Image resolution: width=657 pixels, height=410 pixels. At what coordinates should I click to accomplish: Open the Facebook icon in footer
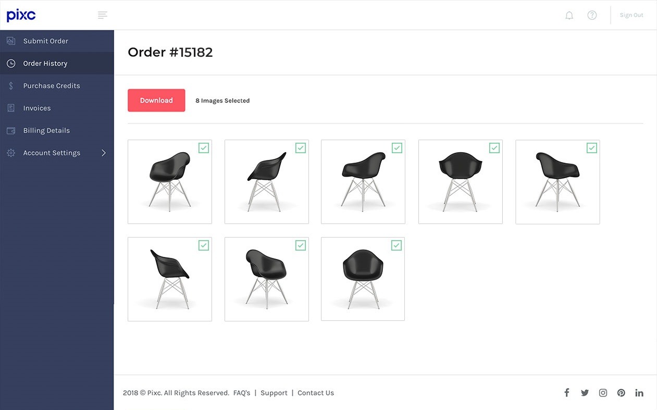[567, 393]
